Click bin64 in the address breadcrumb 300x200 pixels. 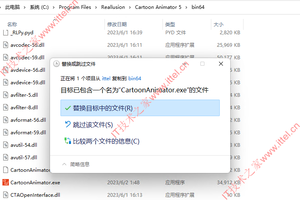[198, 7]
